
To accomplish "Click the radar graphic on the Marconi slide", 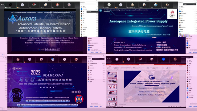I will click(x=17, y=95).
